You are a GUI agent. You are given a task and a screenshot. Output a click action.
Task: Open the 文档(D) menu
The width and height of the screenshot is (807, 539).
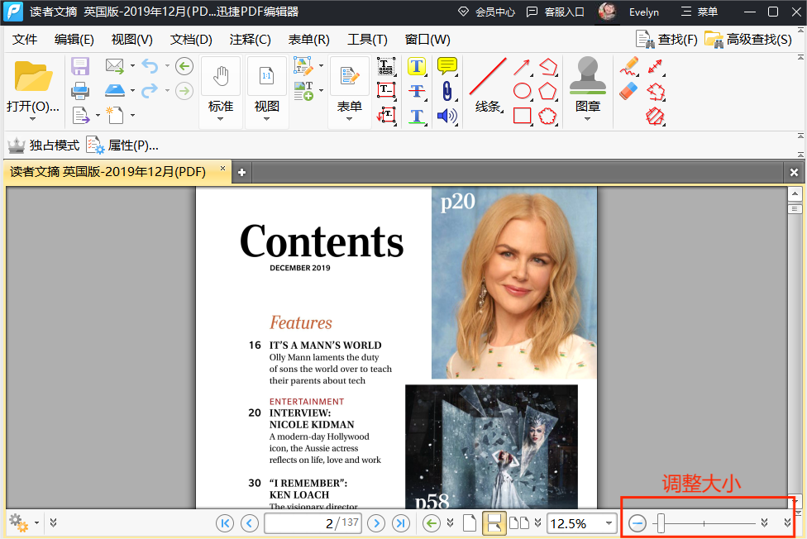pyautogui.click(x=191, y=40)
